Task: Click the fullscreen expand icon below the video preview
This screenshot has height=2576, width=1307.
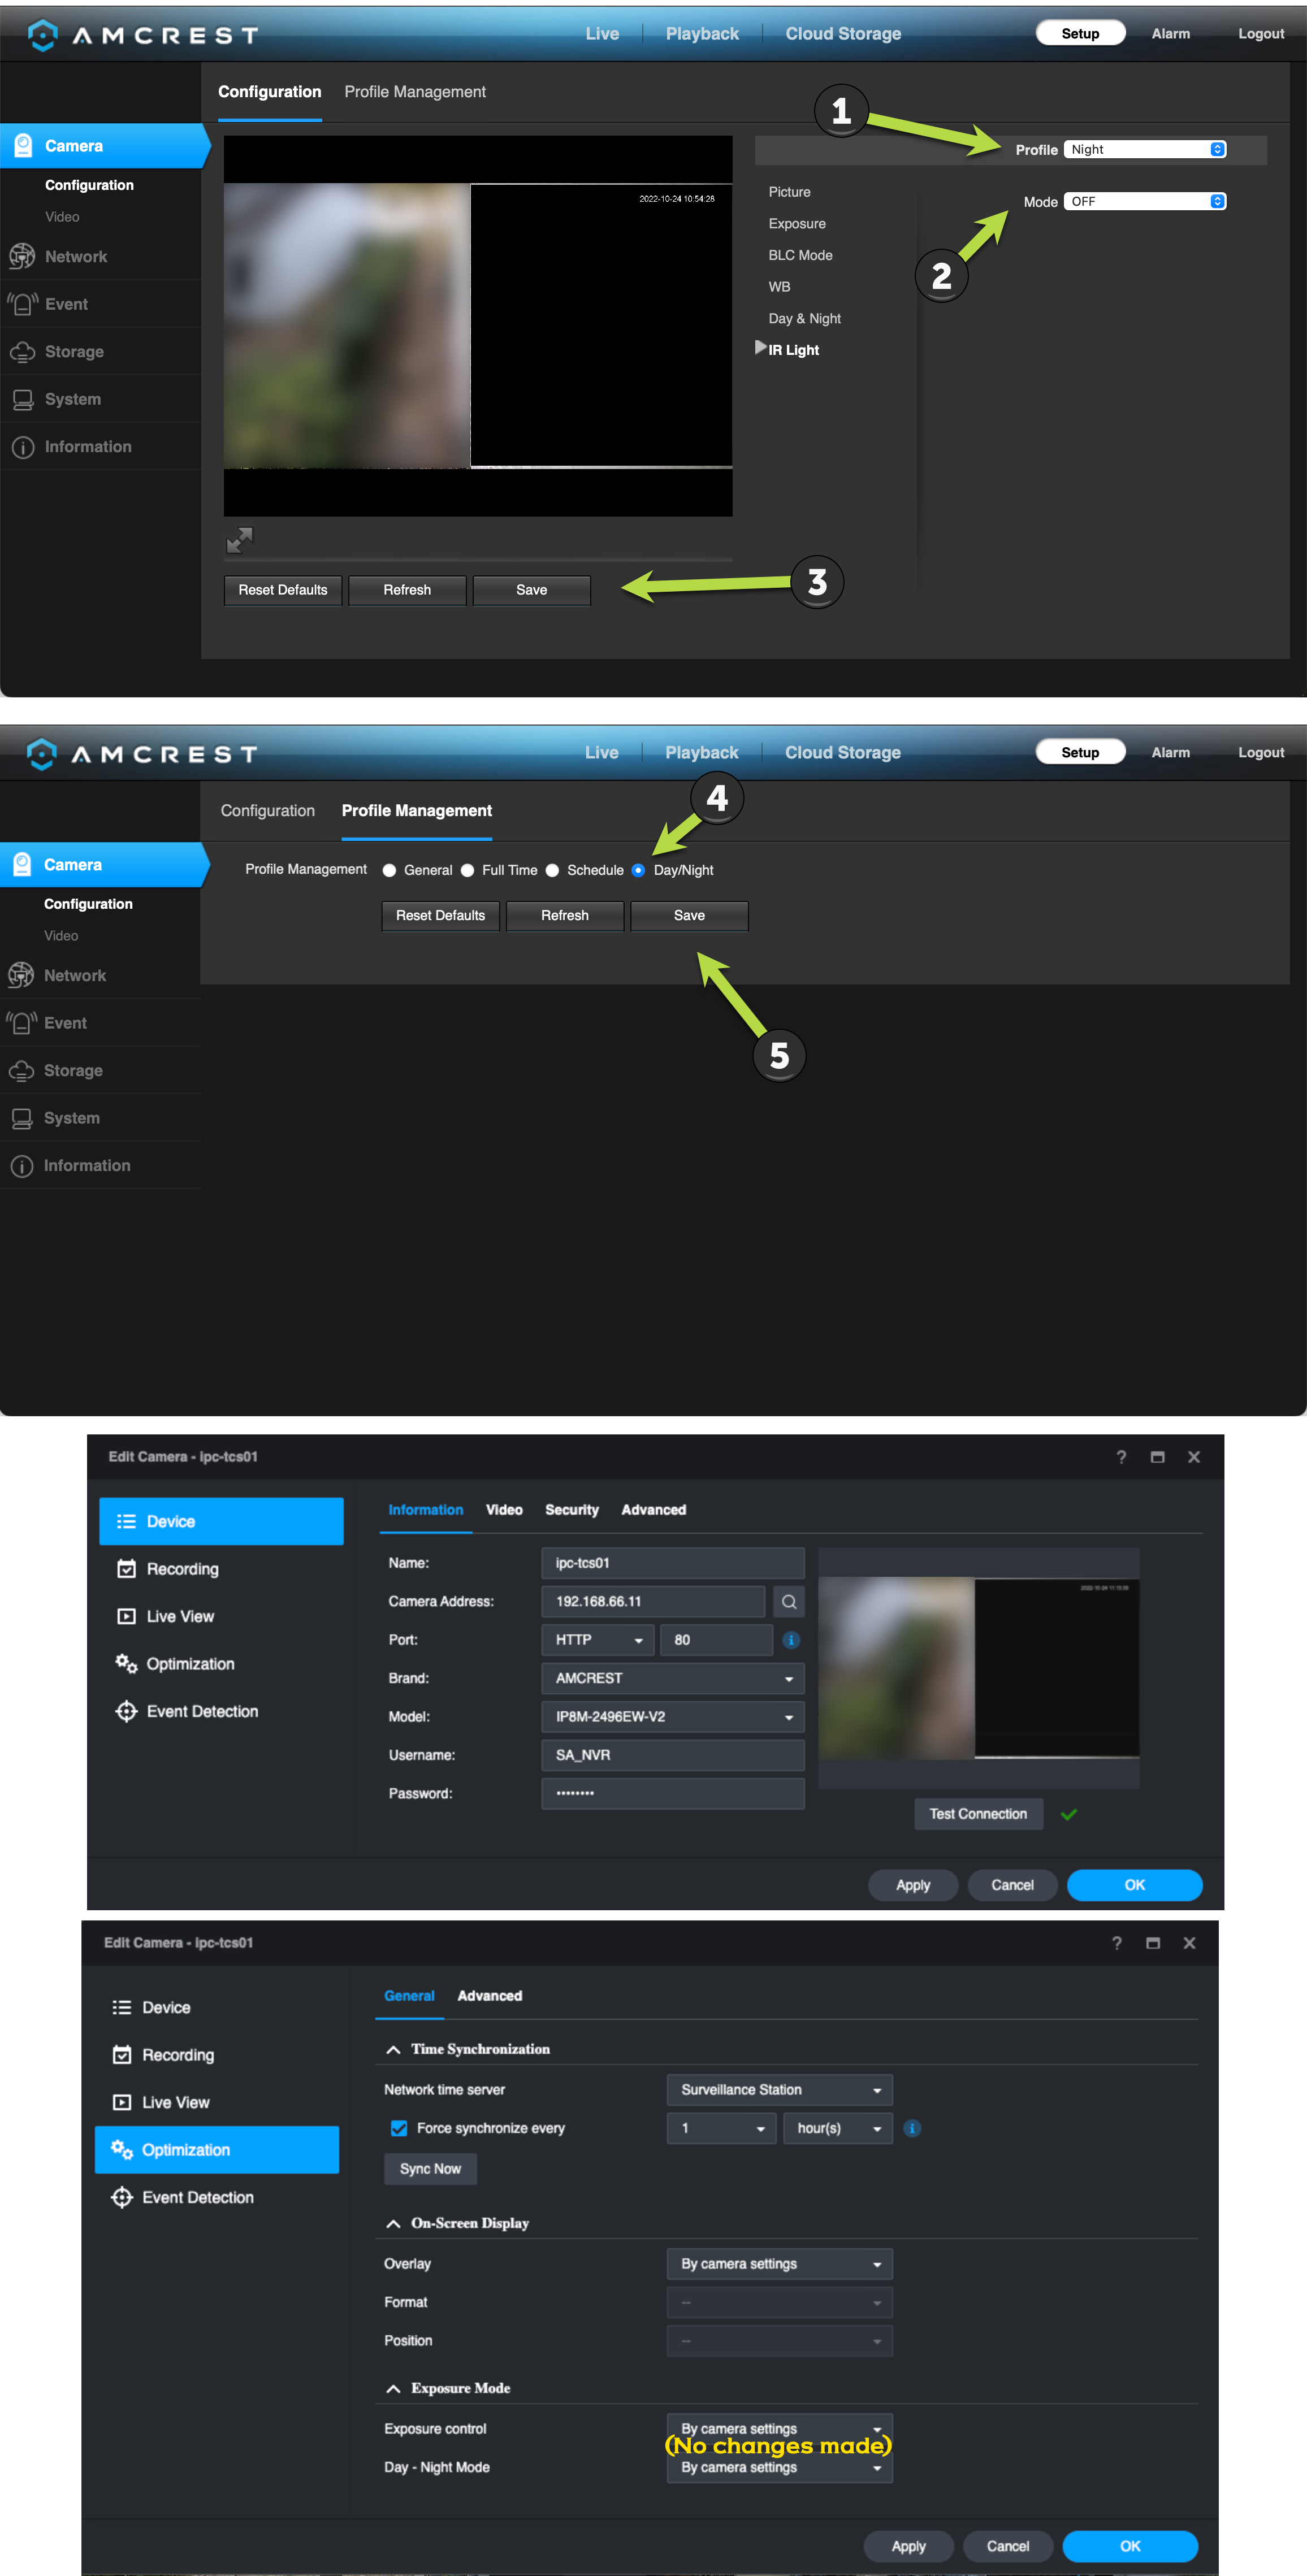Action: [x=240, y=540]
